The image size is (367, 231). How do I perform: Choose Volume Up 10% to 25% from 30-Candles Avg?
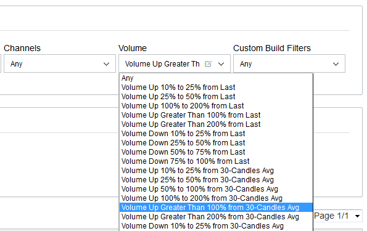216,171
